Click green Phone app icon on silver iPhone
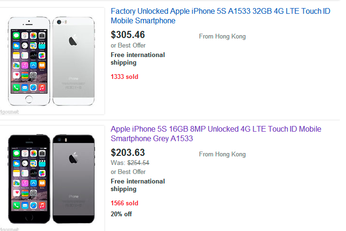This screenshot has height=231, width=346. (16, 87)
